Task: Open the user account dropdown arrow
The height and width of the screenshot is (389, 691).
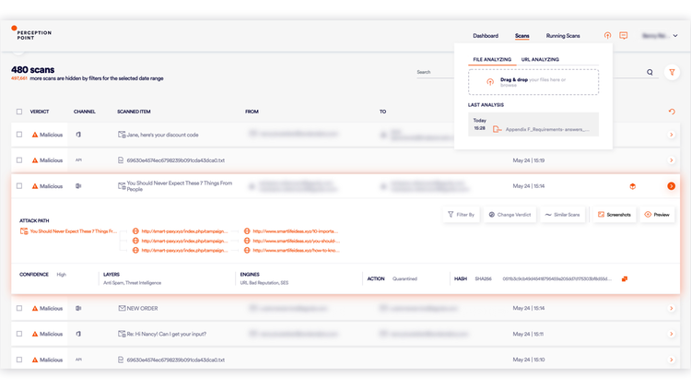Action: tap(675, 36)
